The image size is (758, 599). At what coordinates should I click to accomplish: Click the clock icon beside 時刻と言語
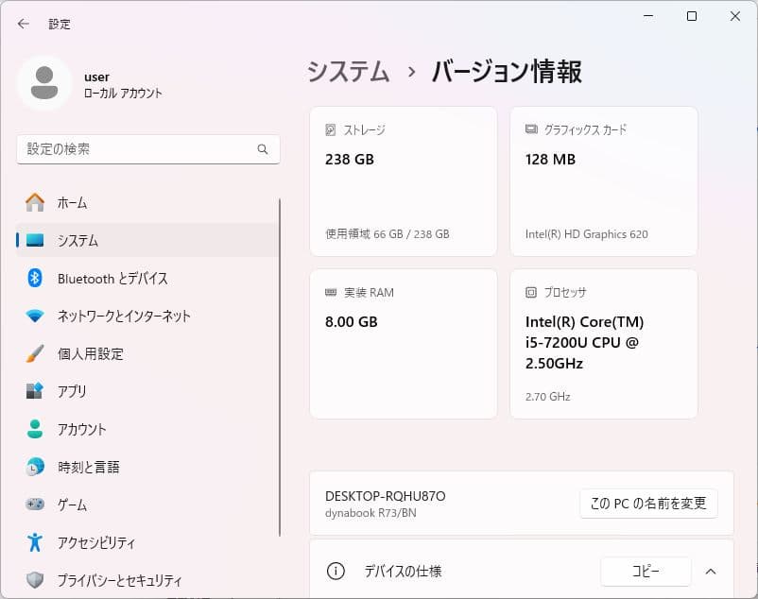(x=37, y=467)
